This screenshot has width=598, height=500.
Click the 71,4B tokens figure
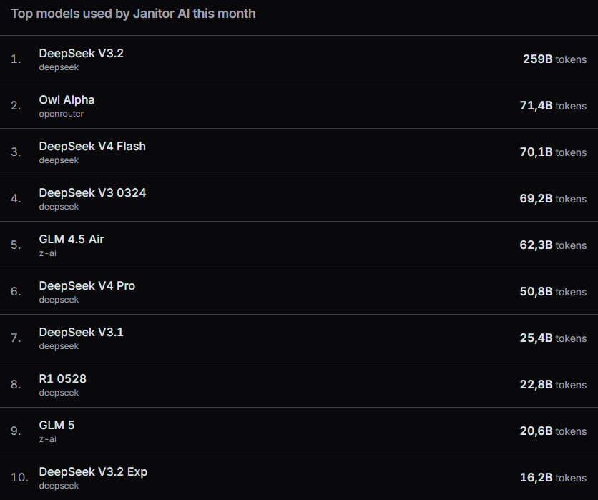pyautogui.click(x=553, y=106)
